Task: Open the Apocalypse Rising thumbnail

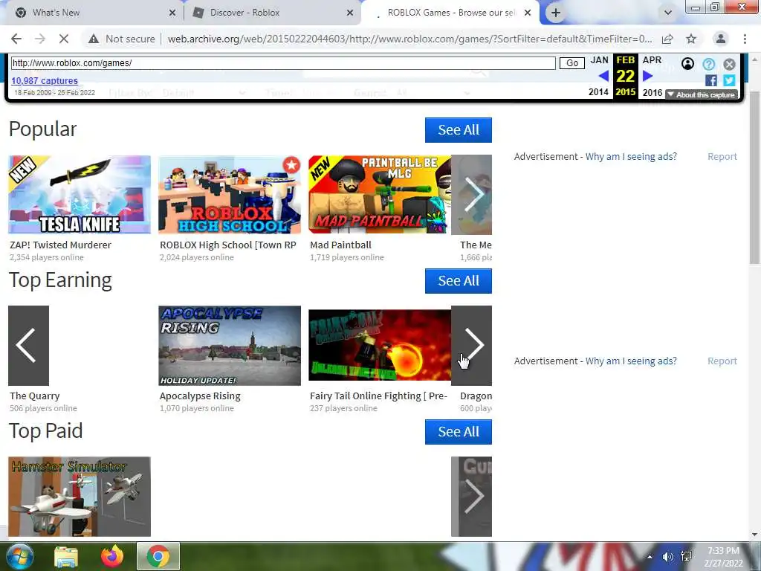Action: [x=230, y=346]
